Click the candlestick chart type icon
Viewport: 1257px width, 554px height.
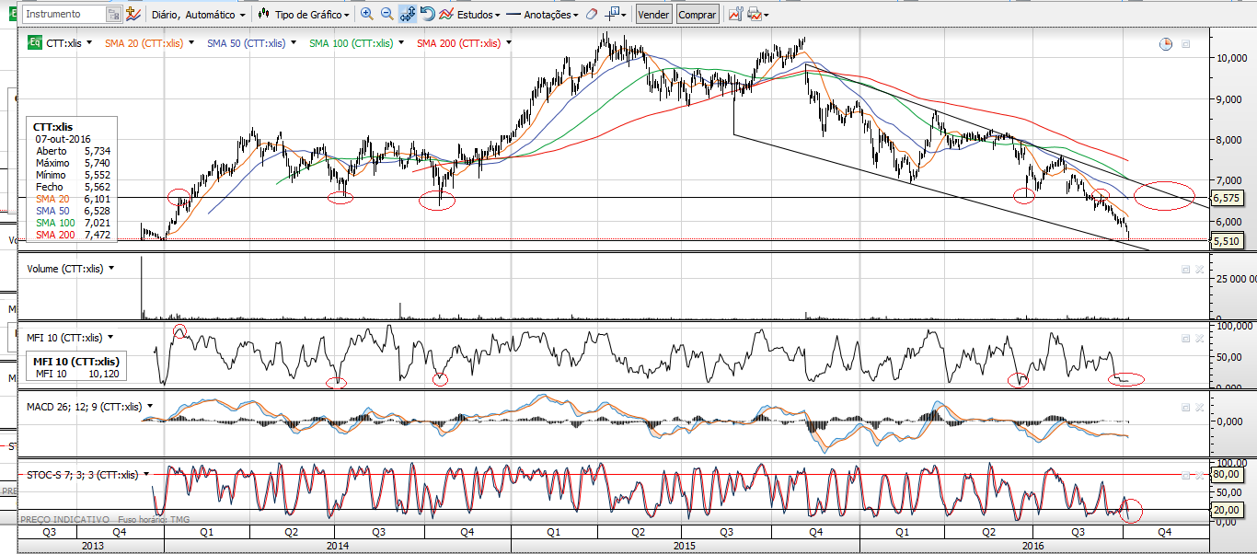[264, 14]
